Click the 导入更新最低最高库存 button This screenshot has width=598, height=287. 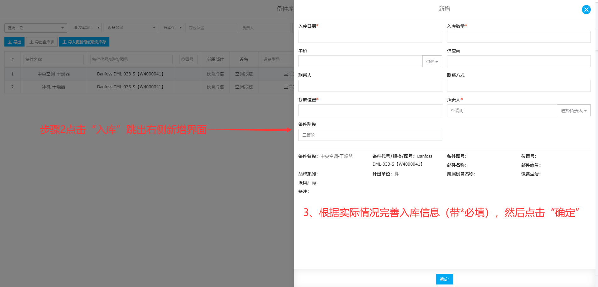[x=84, y=42]
